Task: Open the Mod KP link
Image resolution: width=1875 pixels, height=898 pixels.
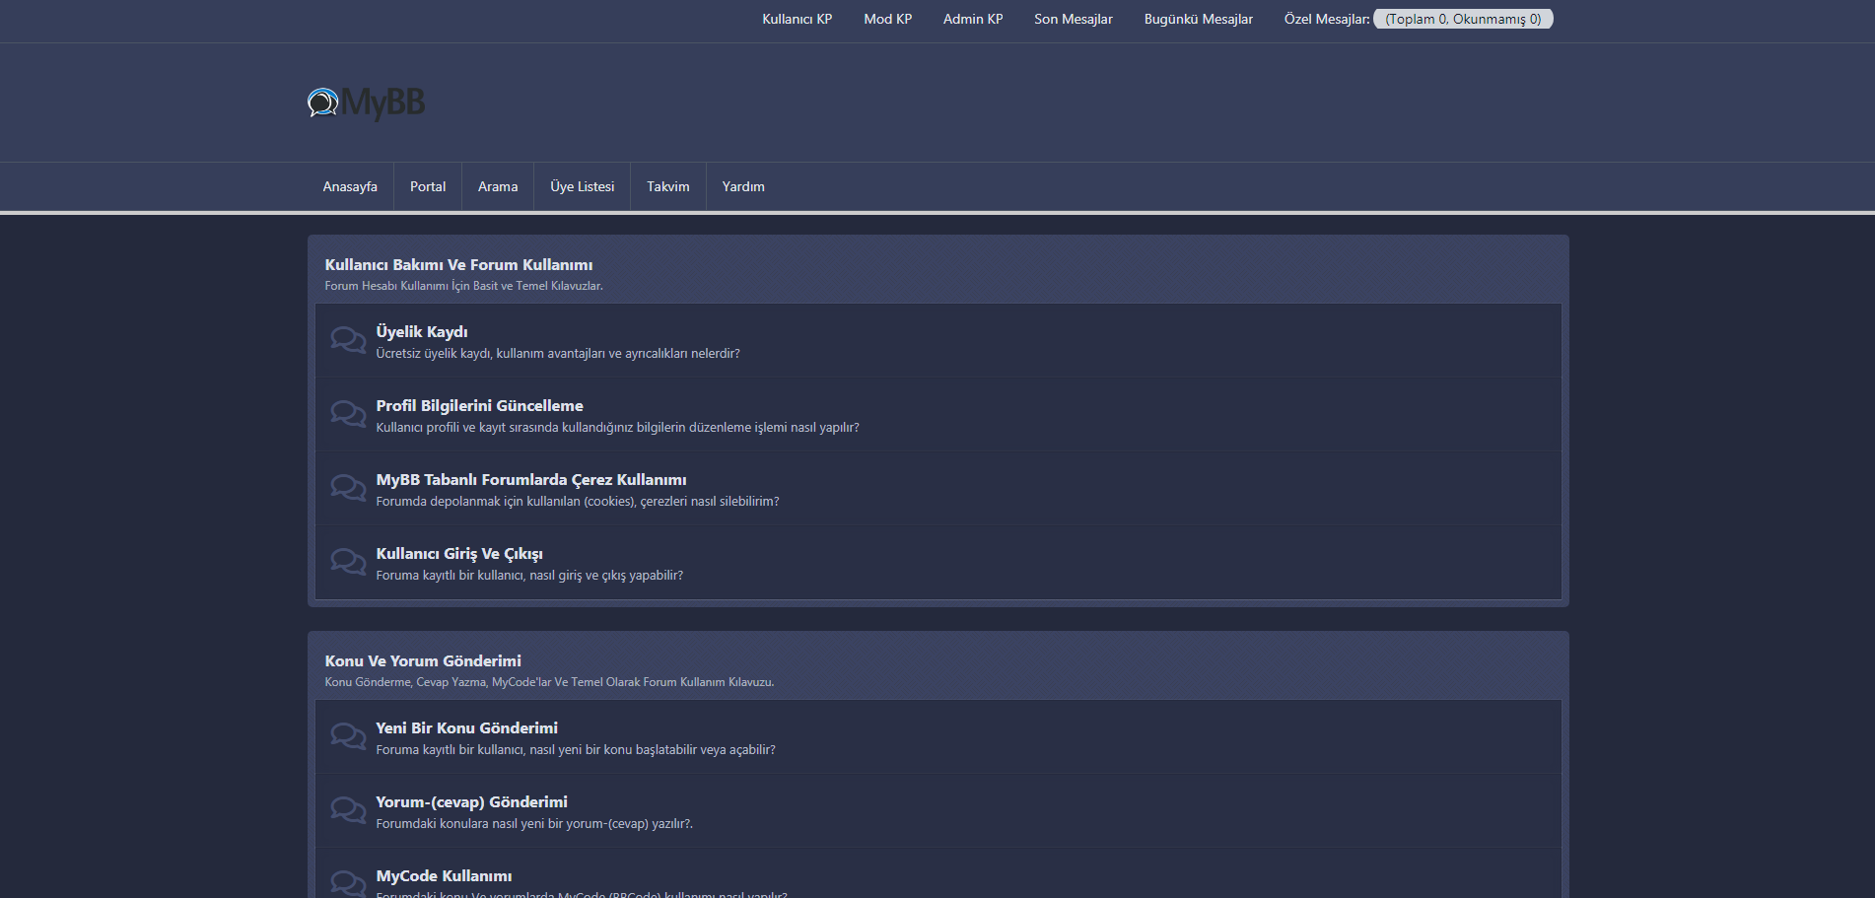Action: point(887,19)
